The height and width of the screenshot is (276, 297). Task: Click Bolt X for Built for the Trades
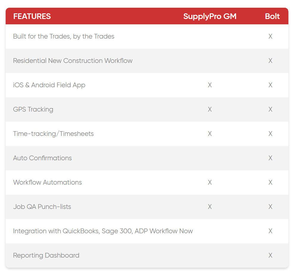click(x=270, y=37)
